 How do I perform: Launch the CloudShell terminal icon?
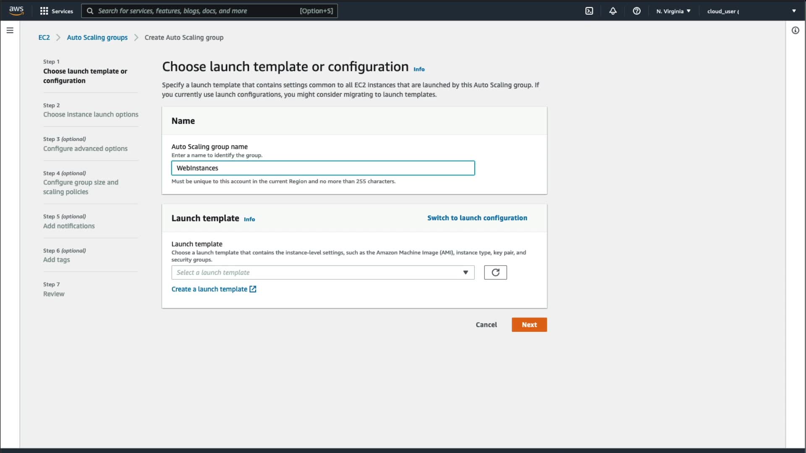[589, 11]
